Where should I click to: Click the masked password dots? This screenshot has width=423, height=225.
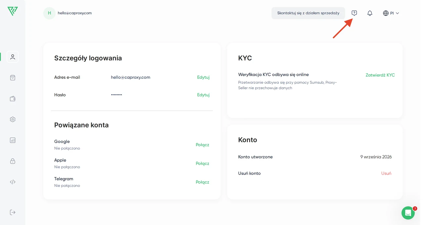point(116,95)
